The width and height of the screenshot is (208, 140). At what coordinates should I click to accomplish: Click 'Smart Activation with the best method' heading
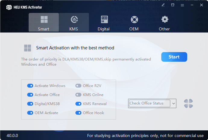[x=75, y=48]
